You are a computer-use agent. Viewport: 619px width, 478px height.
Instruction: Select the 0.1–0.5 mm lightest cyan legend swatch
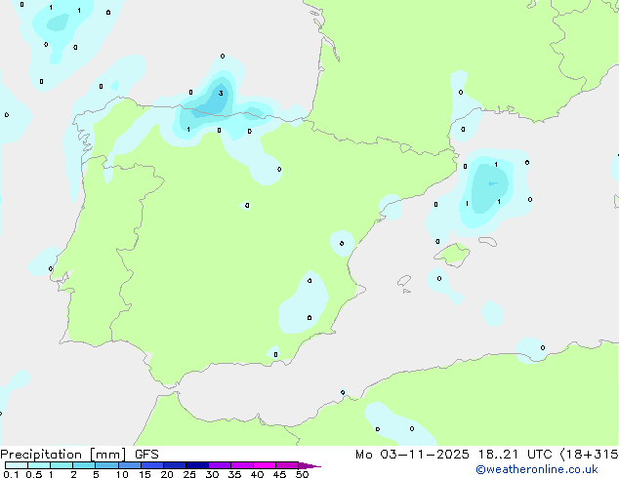pyautogui.click(x=17, y=465)
